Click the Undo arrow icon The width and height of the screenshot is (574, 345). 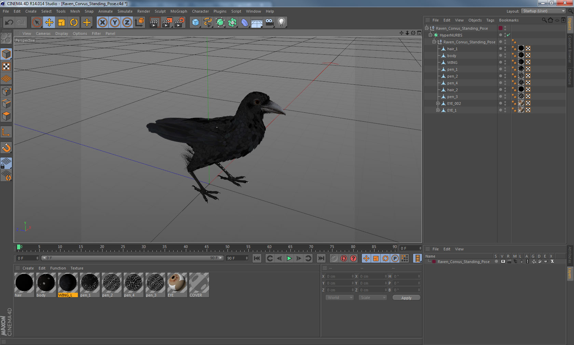click(9, 23)
